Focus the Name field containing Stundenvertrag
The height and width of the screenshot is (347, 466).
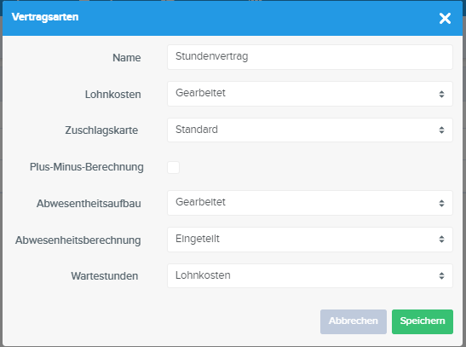pyautogui.click(x=310, y=57)
